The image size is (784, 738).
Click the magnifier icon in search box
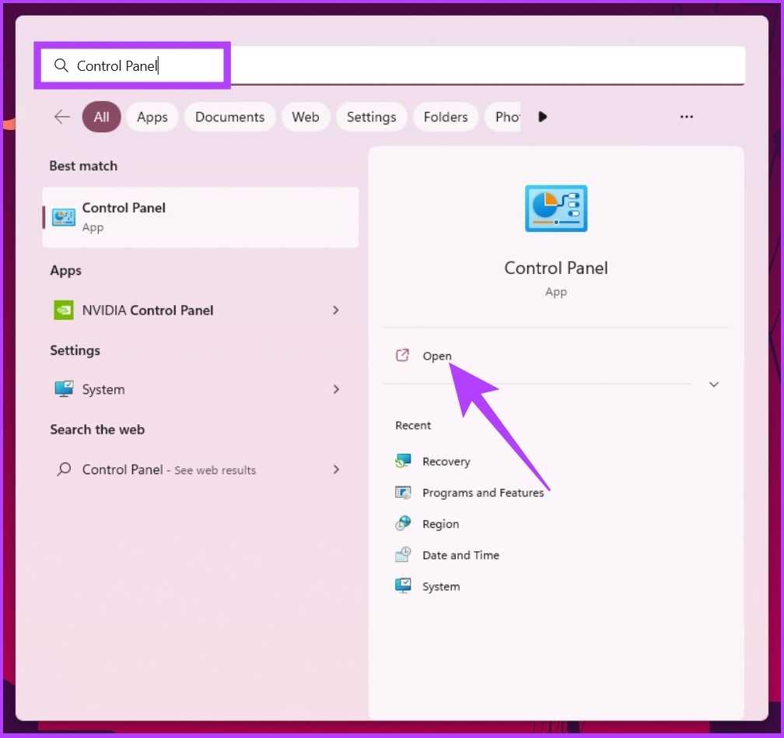pos(61,65)
